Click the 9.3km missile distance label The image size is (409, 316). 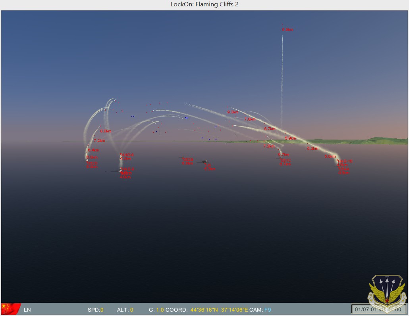coord(233,112)
